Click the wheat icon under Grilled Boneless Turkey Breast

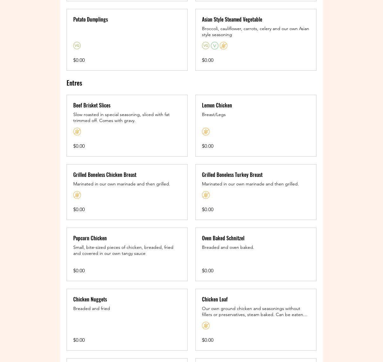(205, 195)
